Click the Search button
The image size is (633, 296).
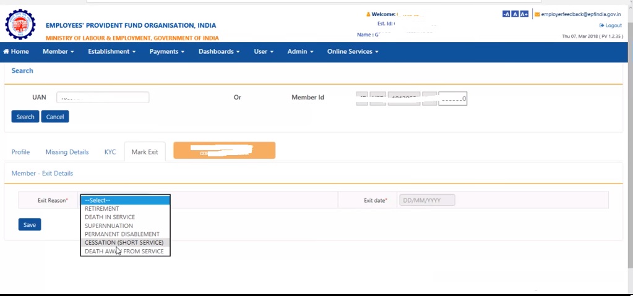(x=25, y=117)
